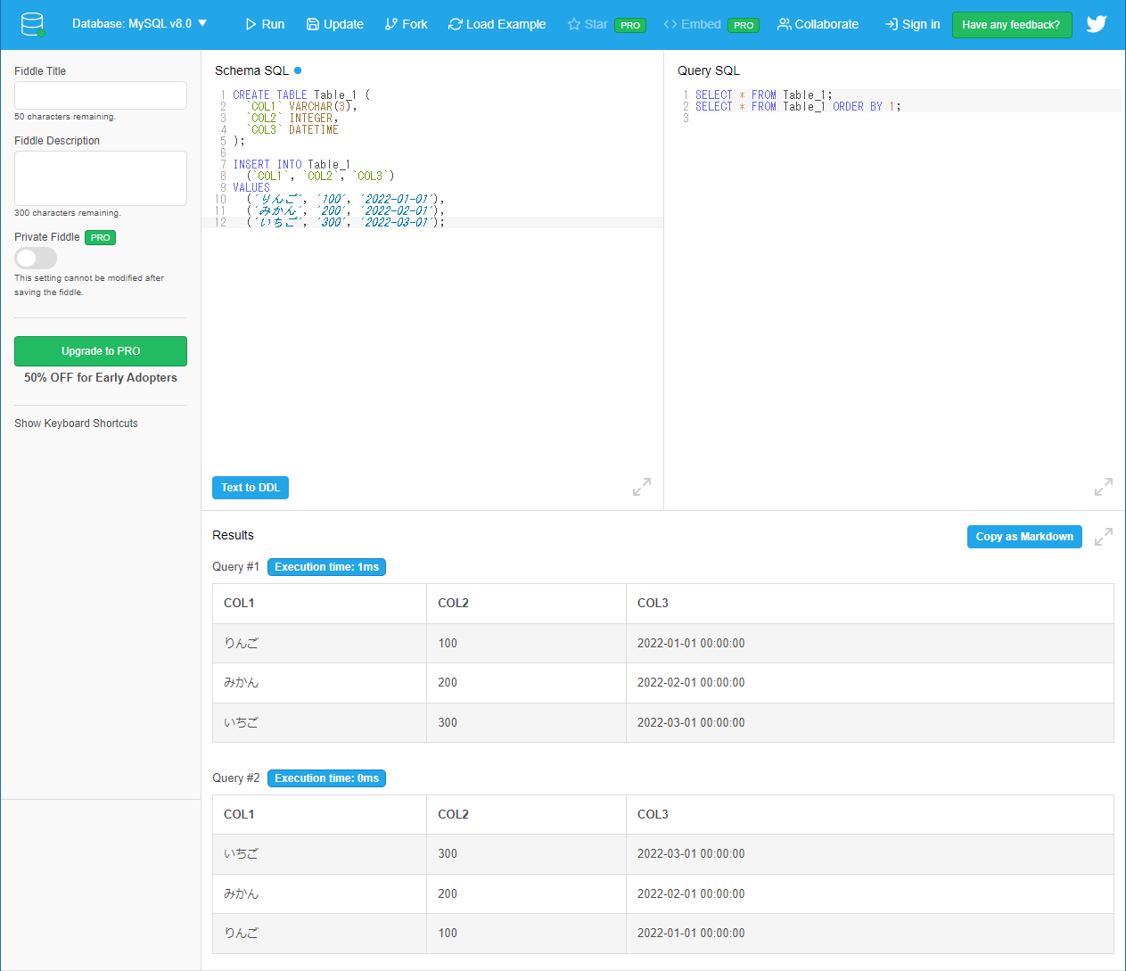
Task: Click Have any feedback? button
Action: pyautogui.click(x=1012, y=25)
